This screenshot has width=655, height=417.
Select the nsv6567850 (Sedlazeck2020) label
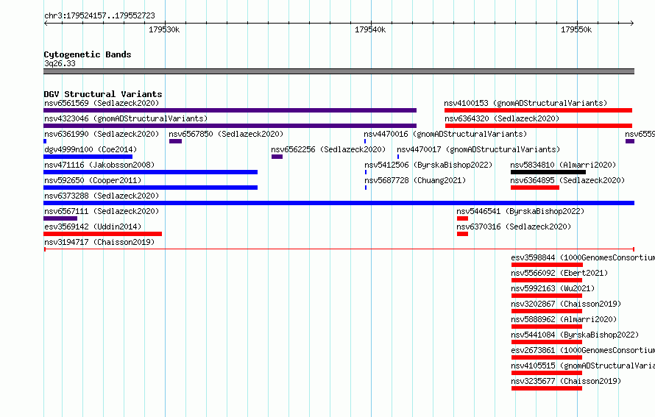226,134
